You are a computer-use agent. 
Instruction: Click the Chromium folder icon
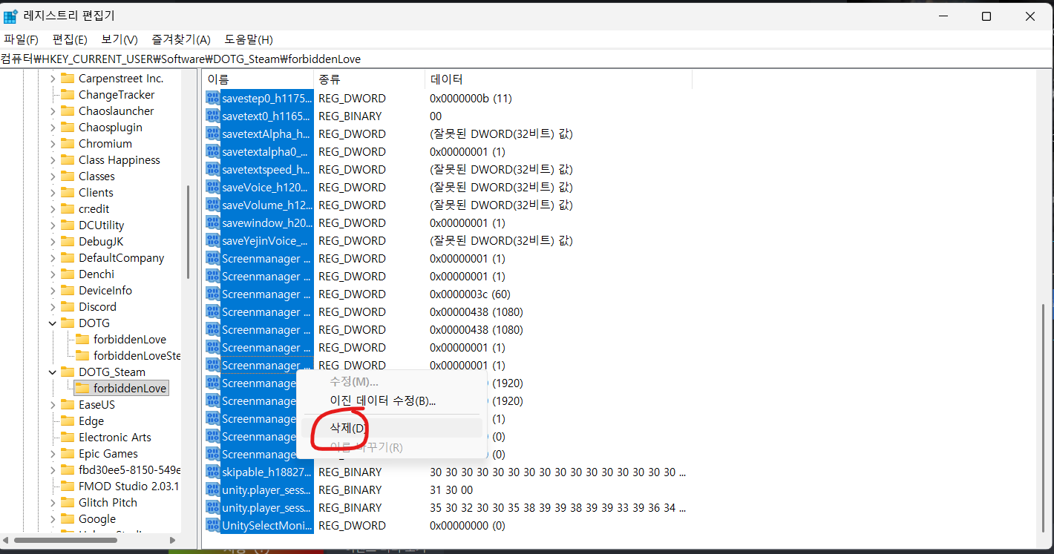(68, 144)
